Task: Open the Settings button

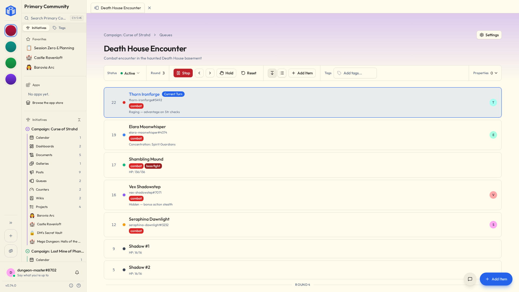Action: click(x=489, y=35)
